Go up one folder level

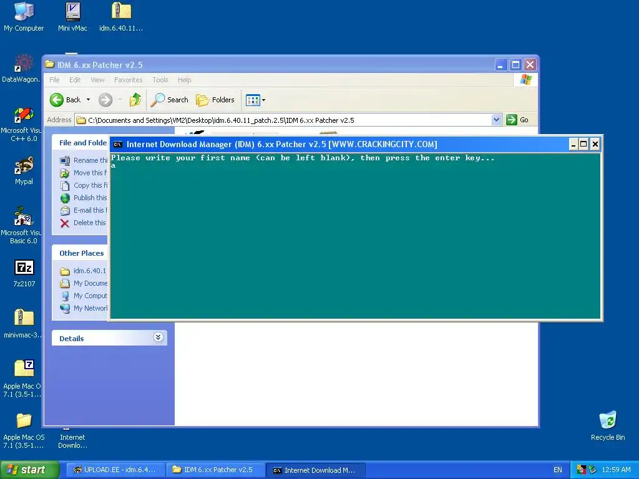point(135,100)
